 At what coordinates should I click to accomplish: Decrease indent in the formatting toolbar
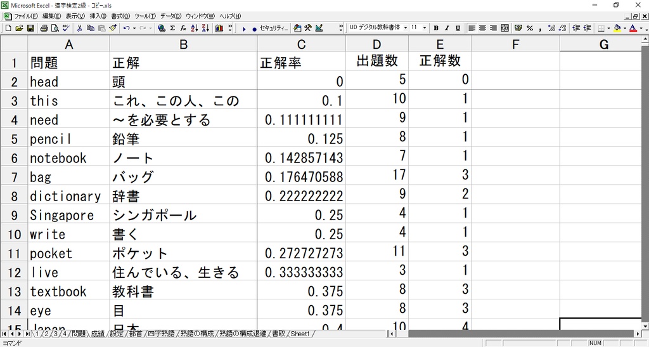(575, 28)
